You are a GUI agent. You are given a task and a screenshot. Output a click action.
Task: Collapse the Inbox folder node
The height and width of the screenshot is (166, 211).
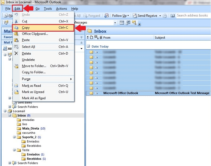click(x=10, y=115)
